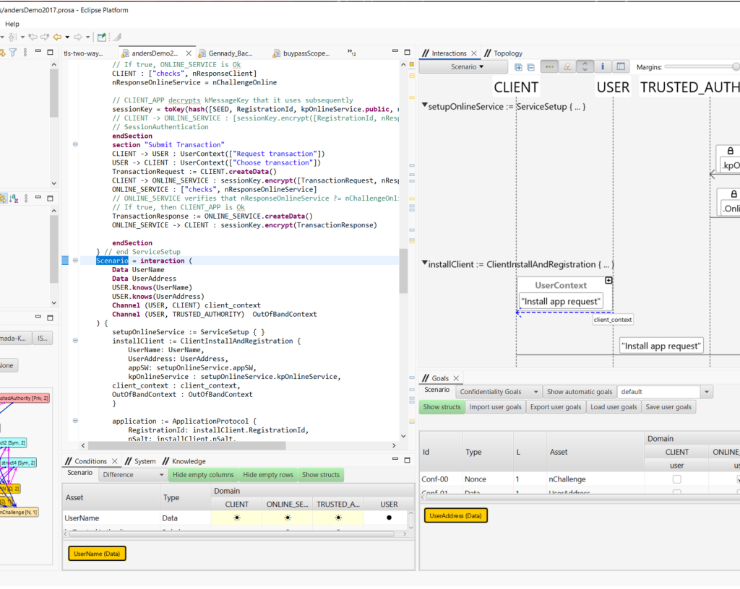
Task: Click the Previous Edit Location icon
Action: point(33,37)
